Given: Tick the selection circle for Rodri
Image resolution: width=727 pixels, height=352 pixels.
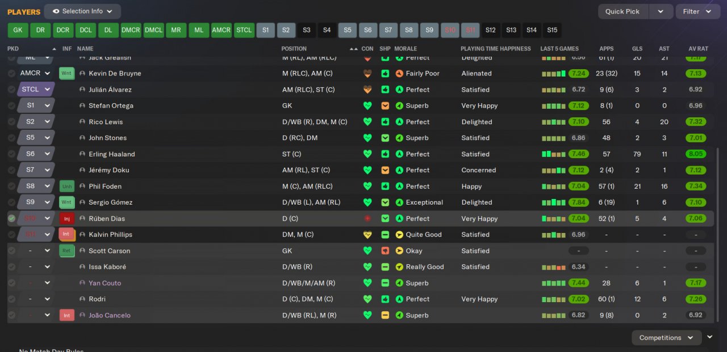Looking at the screenshot, I should coord(11,299).
